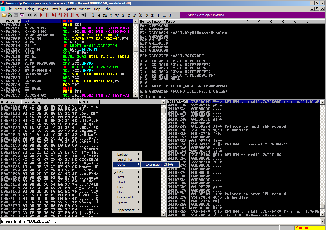Viewport: 326px width, 230px height.
Task: Choose Expression Ctrl+G in Go to submenu
Action: click(x=160, y=164)
